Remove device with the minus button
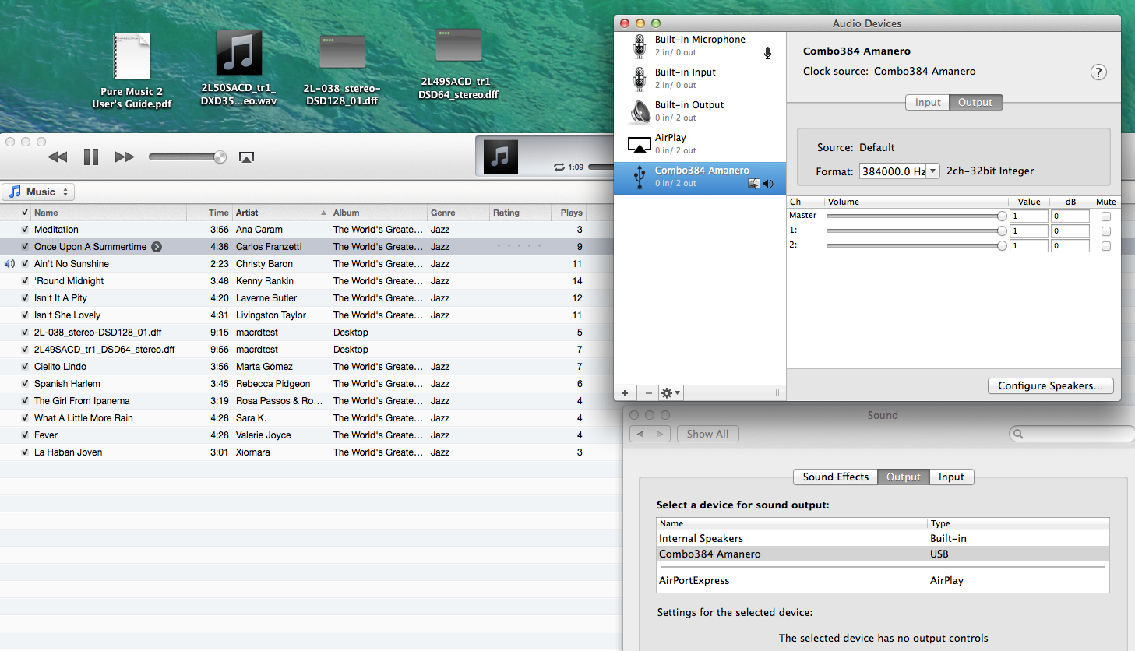1135x651 pixels. point(648,393)
